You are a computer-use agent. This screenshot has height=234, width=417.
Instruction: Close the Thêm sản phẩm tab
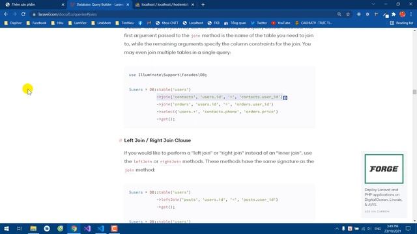[x=63, y=5]
